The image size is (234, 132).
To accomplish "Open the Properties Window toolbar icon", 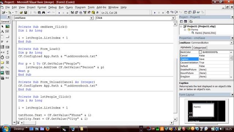I will tap(76, 13).
